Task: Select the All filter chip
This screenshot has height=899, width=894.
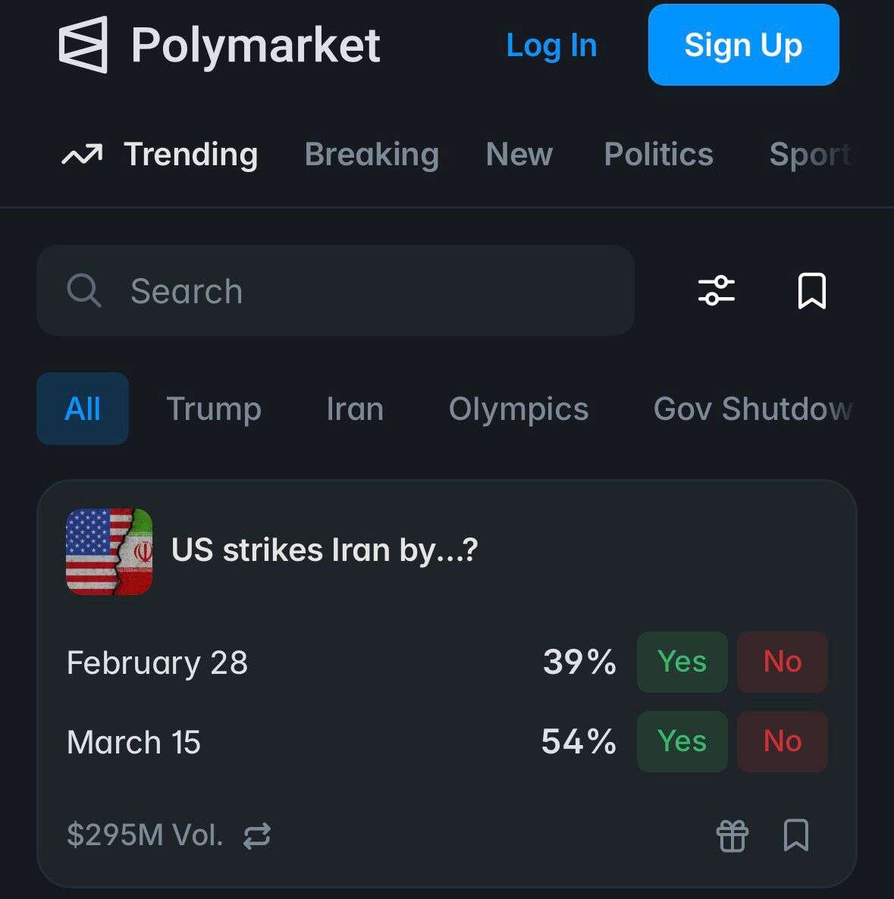Action: coord(83,409)
